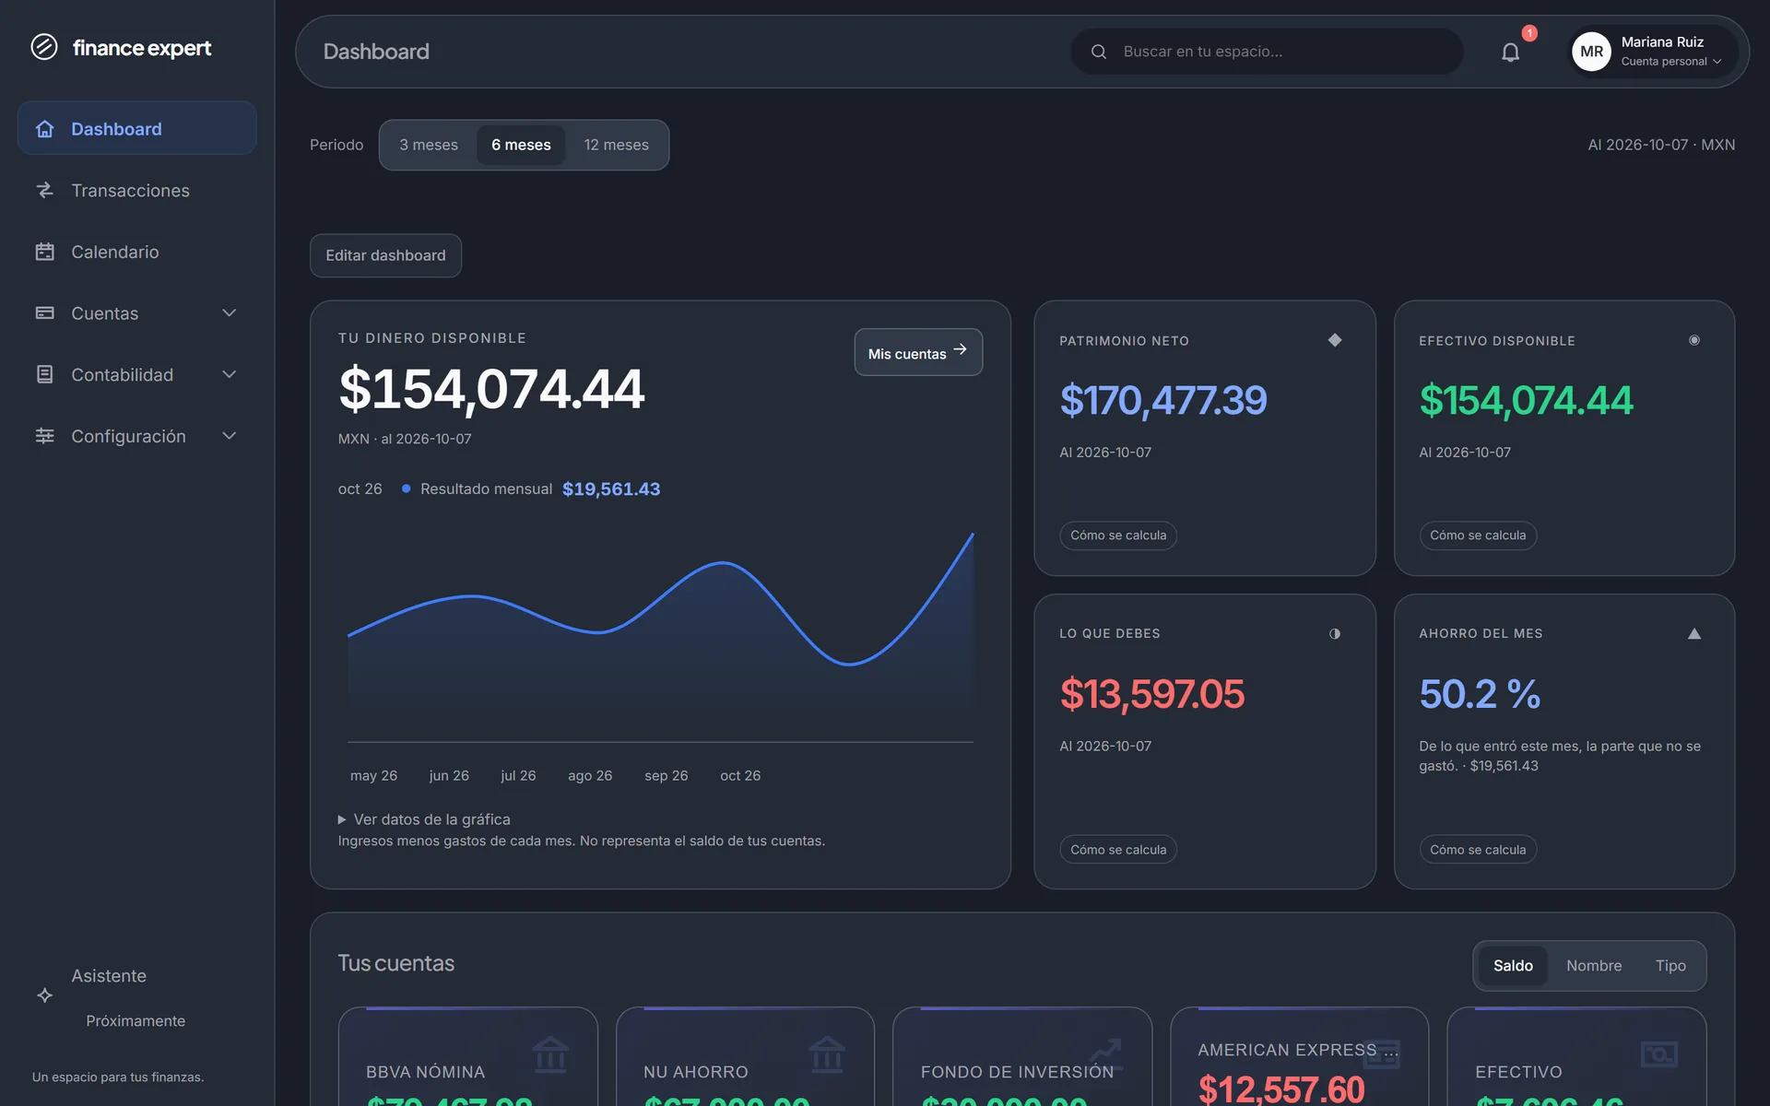Sort accounts by Nombre
The height and width of the screenshot is (1106, 1770).
[1594, 966]
